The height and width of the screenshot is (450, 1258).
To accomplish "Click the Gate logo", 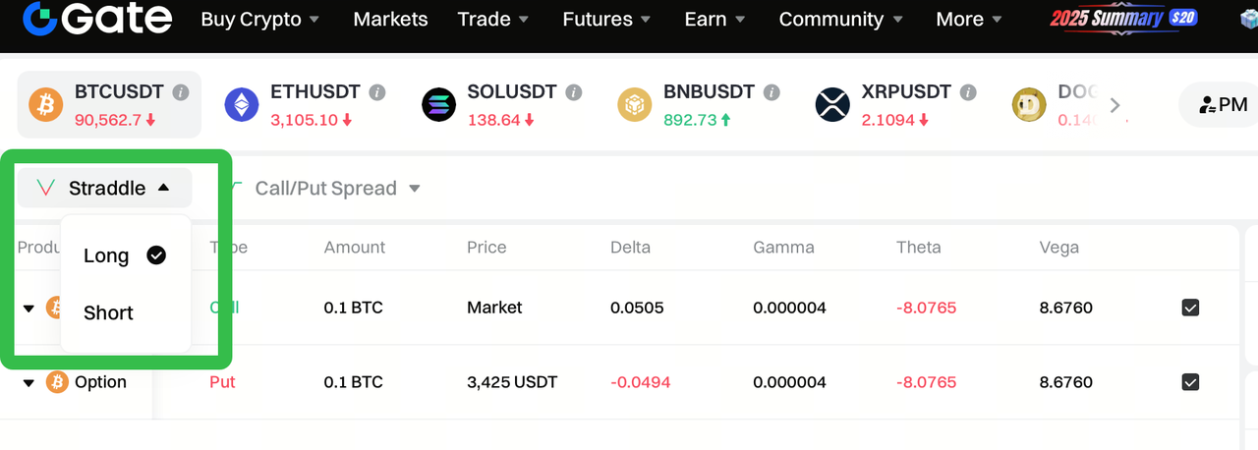I will pos(96,19).
